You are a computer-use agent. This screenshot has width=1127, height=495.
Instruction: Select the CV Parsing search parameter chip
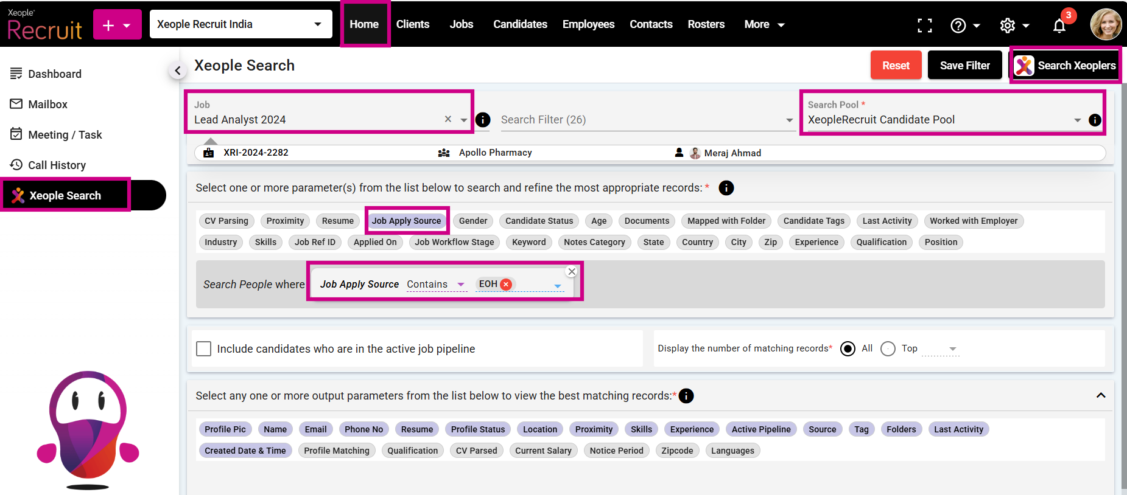click(226, 221)
